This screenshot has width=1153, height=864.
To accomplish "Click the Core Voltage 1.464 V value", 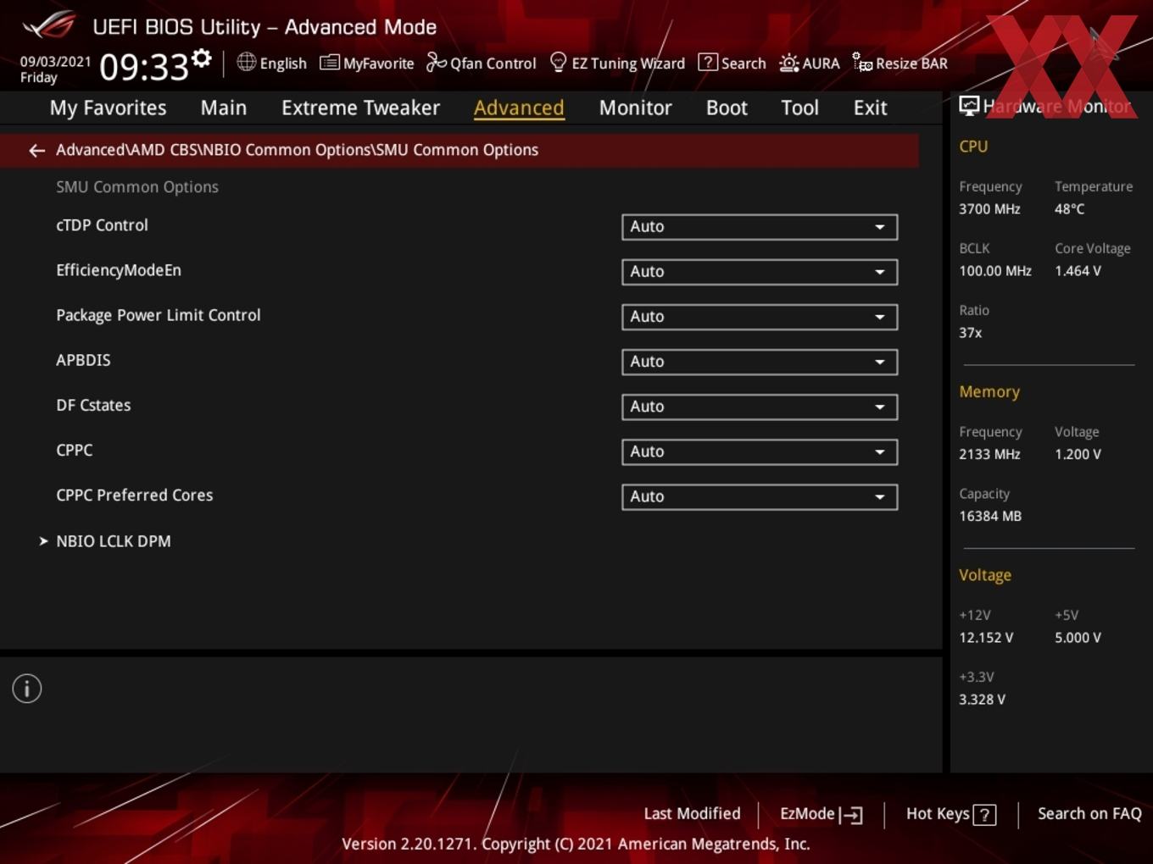I will point(1078,271).
